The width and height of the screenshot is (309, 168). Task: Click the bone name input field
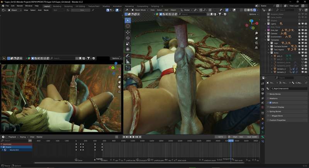click(288, 88)
